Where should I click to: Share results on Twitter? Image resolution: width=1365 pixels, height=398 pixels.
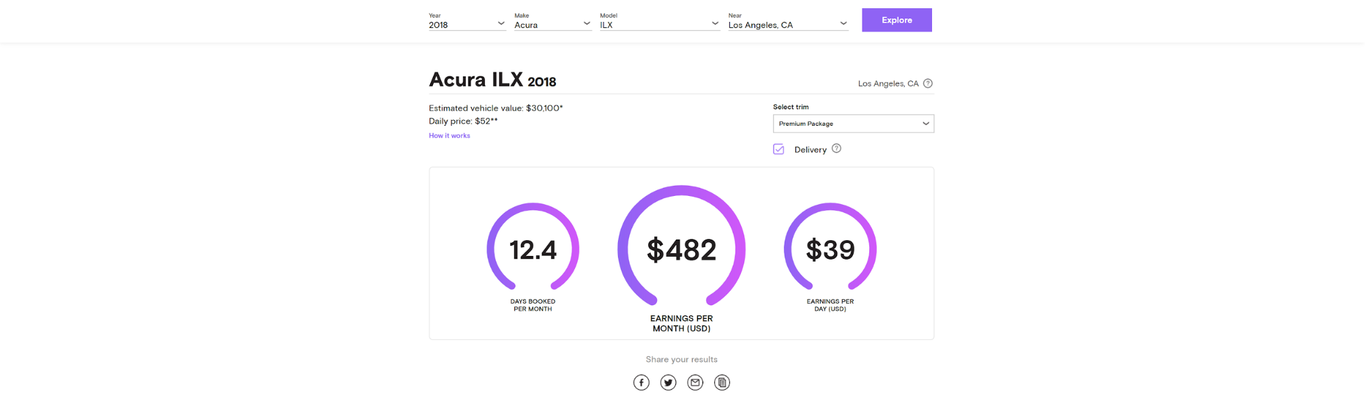click(669, 382)
